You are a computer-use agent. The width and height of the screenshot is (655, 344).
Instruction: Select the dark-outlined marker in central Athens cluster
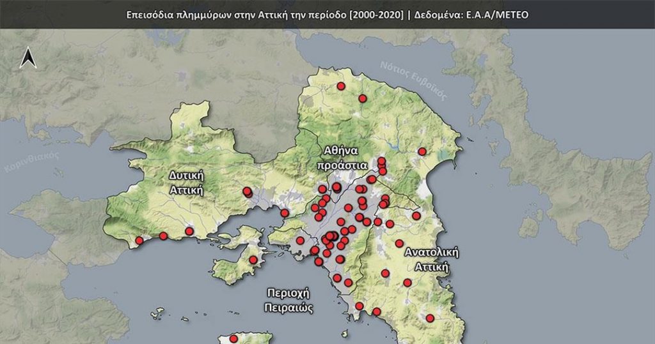point(333,236)
